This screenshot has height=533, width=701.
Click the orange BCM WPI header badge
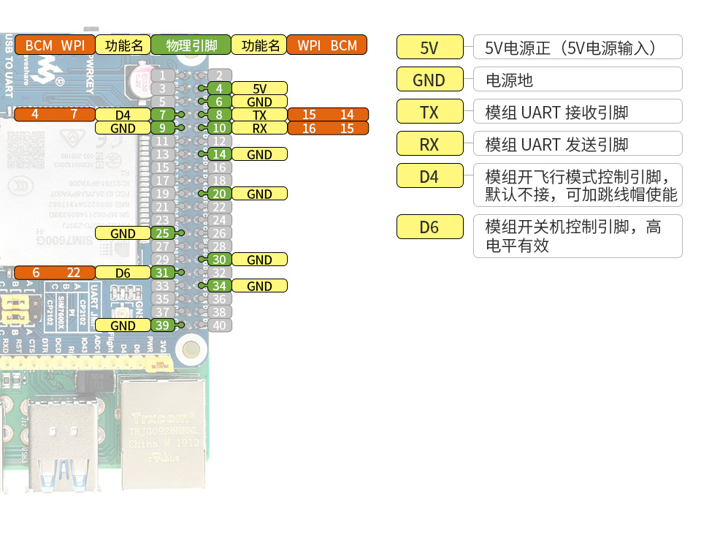(53, 45)
